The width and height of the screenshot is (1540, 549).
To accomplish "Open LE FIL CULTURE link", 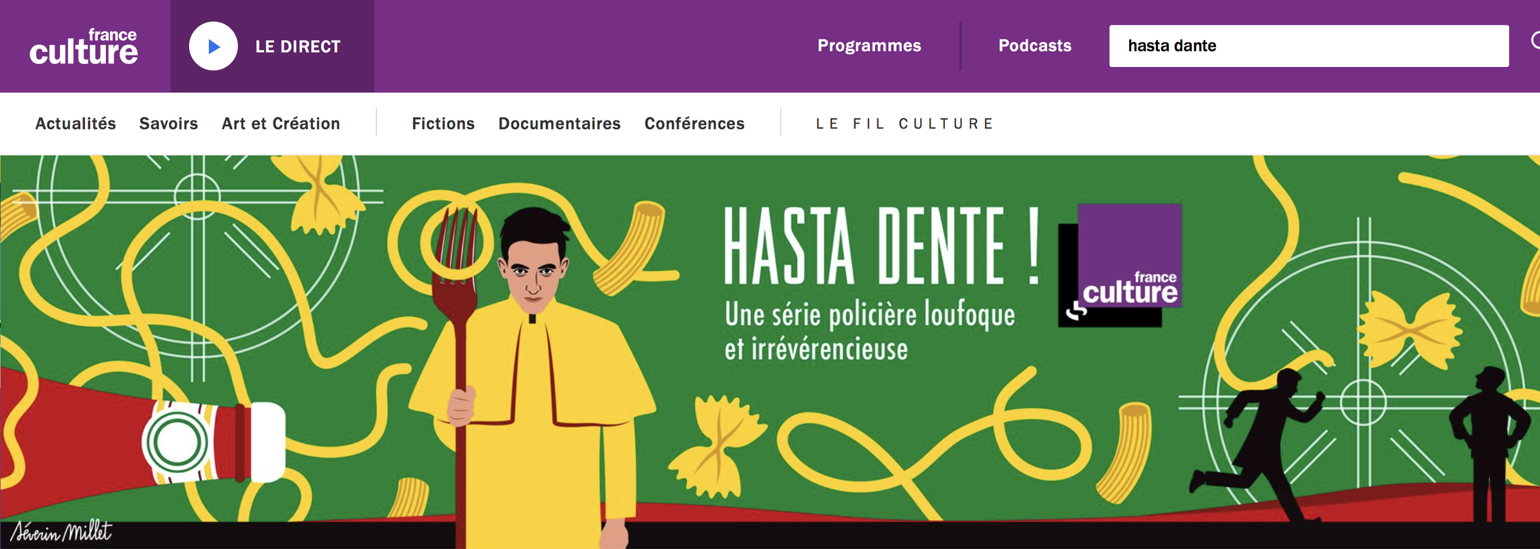I will 905,124.
